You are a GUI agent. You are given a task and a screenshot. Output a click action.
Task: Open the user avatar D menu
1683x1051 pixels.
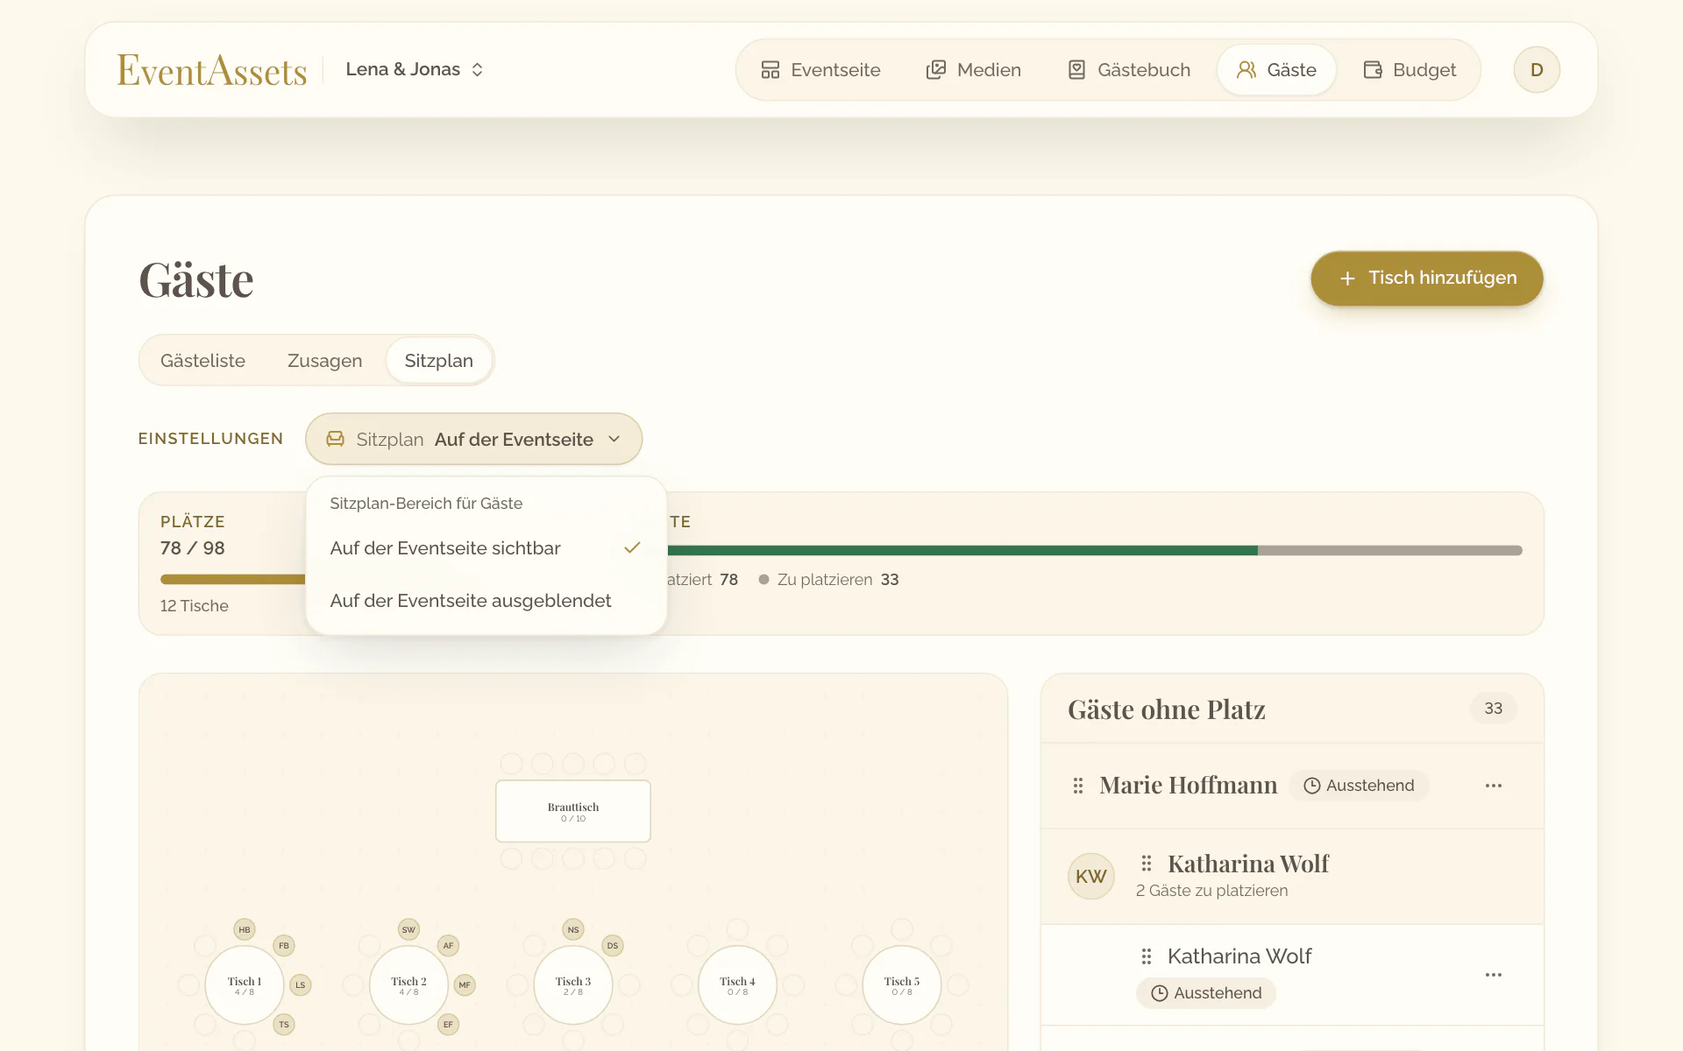point(1537,70)
